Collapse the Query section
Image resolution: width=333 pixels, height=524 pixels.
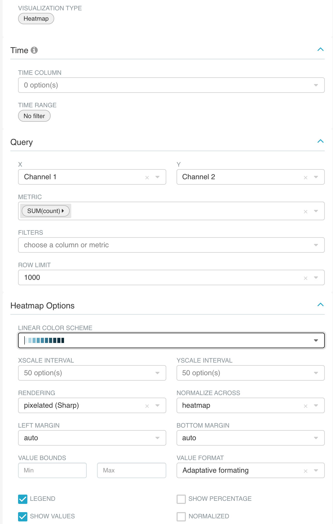tap(320, 141)
